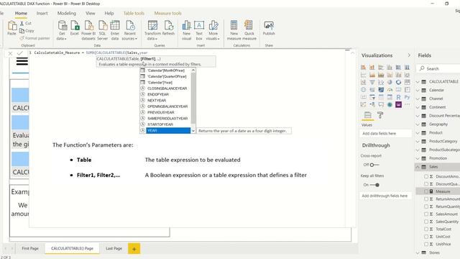Switch to the Last Page tab
The width and height of the screenshot is (460, 259).
point(114,248)
